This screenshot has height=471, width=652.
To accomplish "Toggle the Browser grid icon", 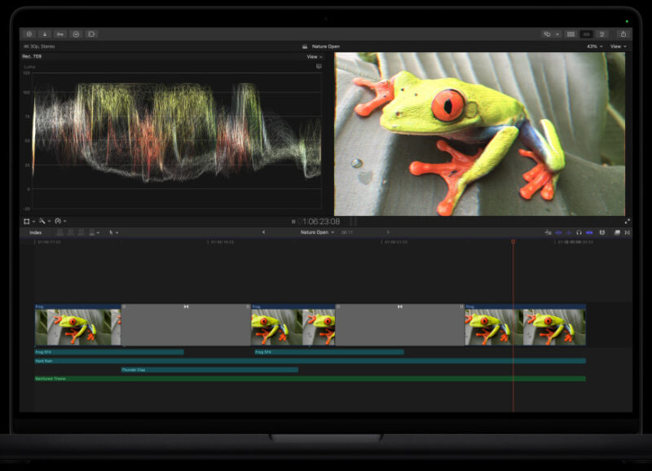I will click(x=571, y=34).
